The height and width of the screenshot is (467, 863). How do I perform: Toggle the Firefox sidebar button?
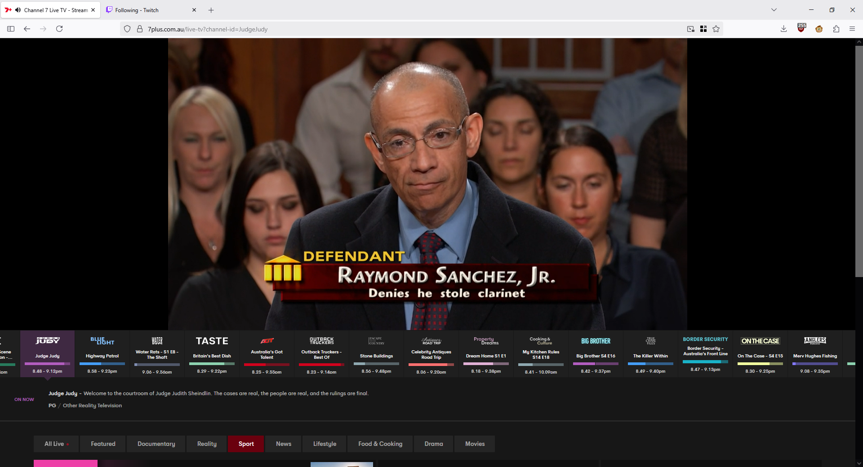[11, 29]
